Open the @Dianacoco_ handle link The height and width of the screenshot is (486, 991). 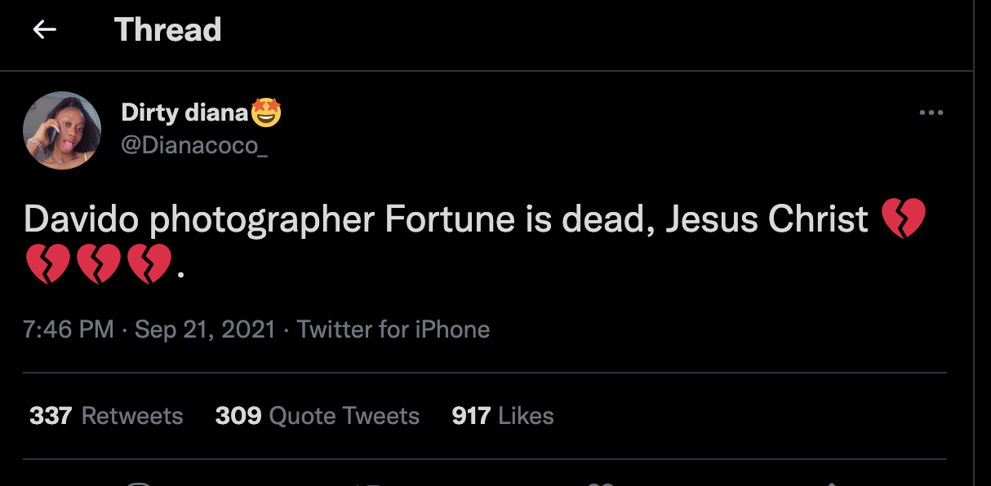click(194, 145)
